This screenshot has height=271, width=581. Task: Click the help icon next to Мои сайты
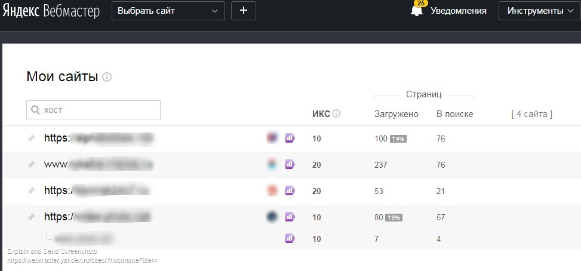(x=107, y=77)
